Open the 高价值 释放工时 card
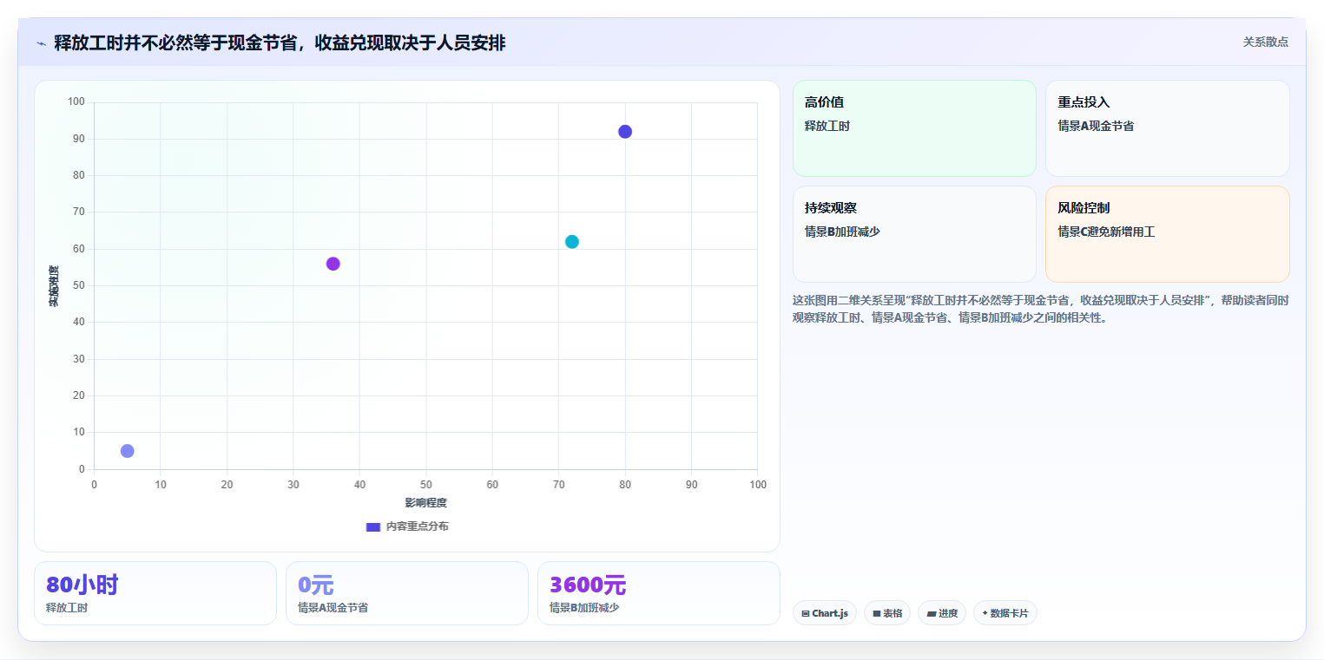 click(914, 128)
